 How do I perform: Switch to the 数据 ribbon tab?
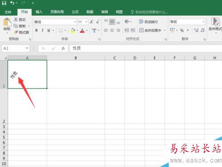(90, 12)
